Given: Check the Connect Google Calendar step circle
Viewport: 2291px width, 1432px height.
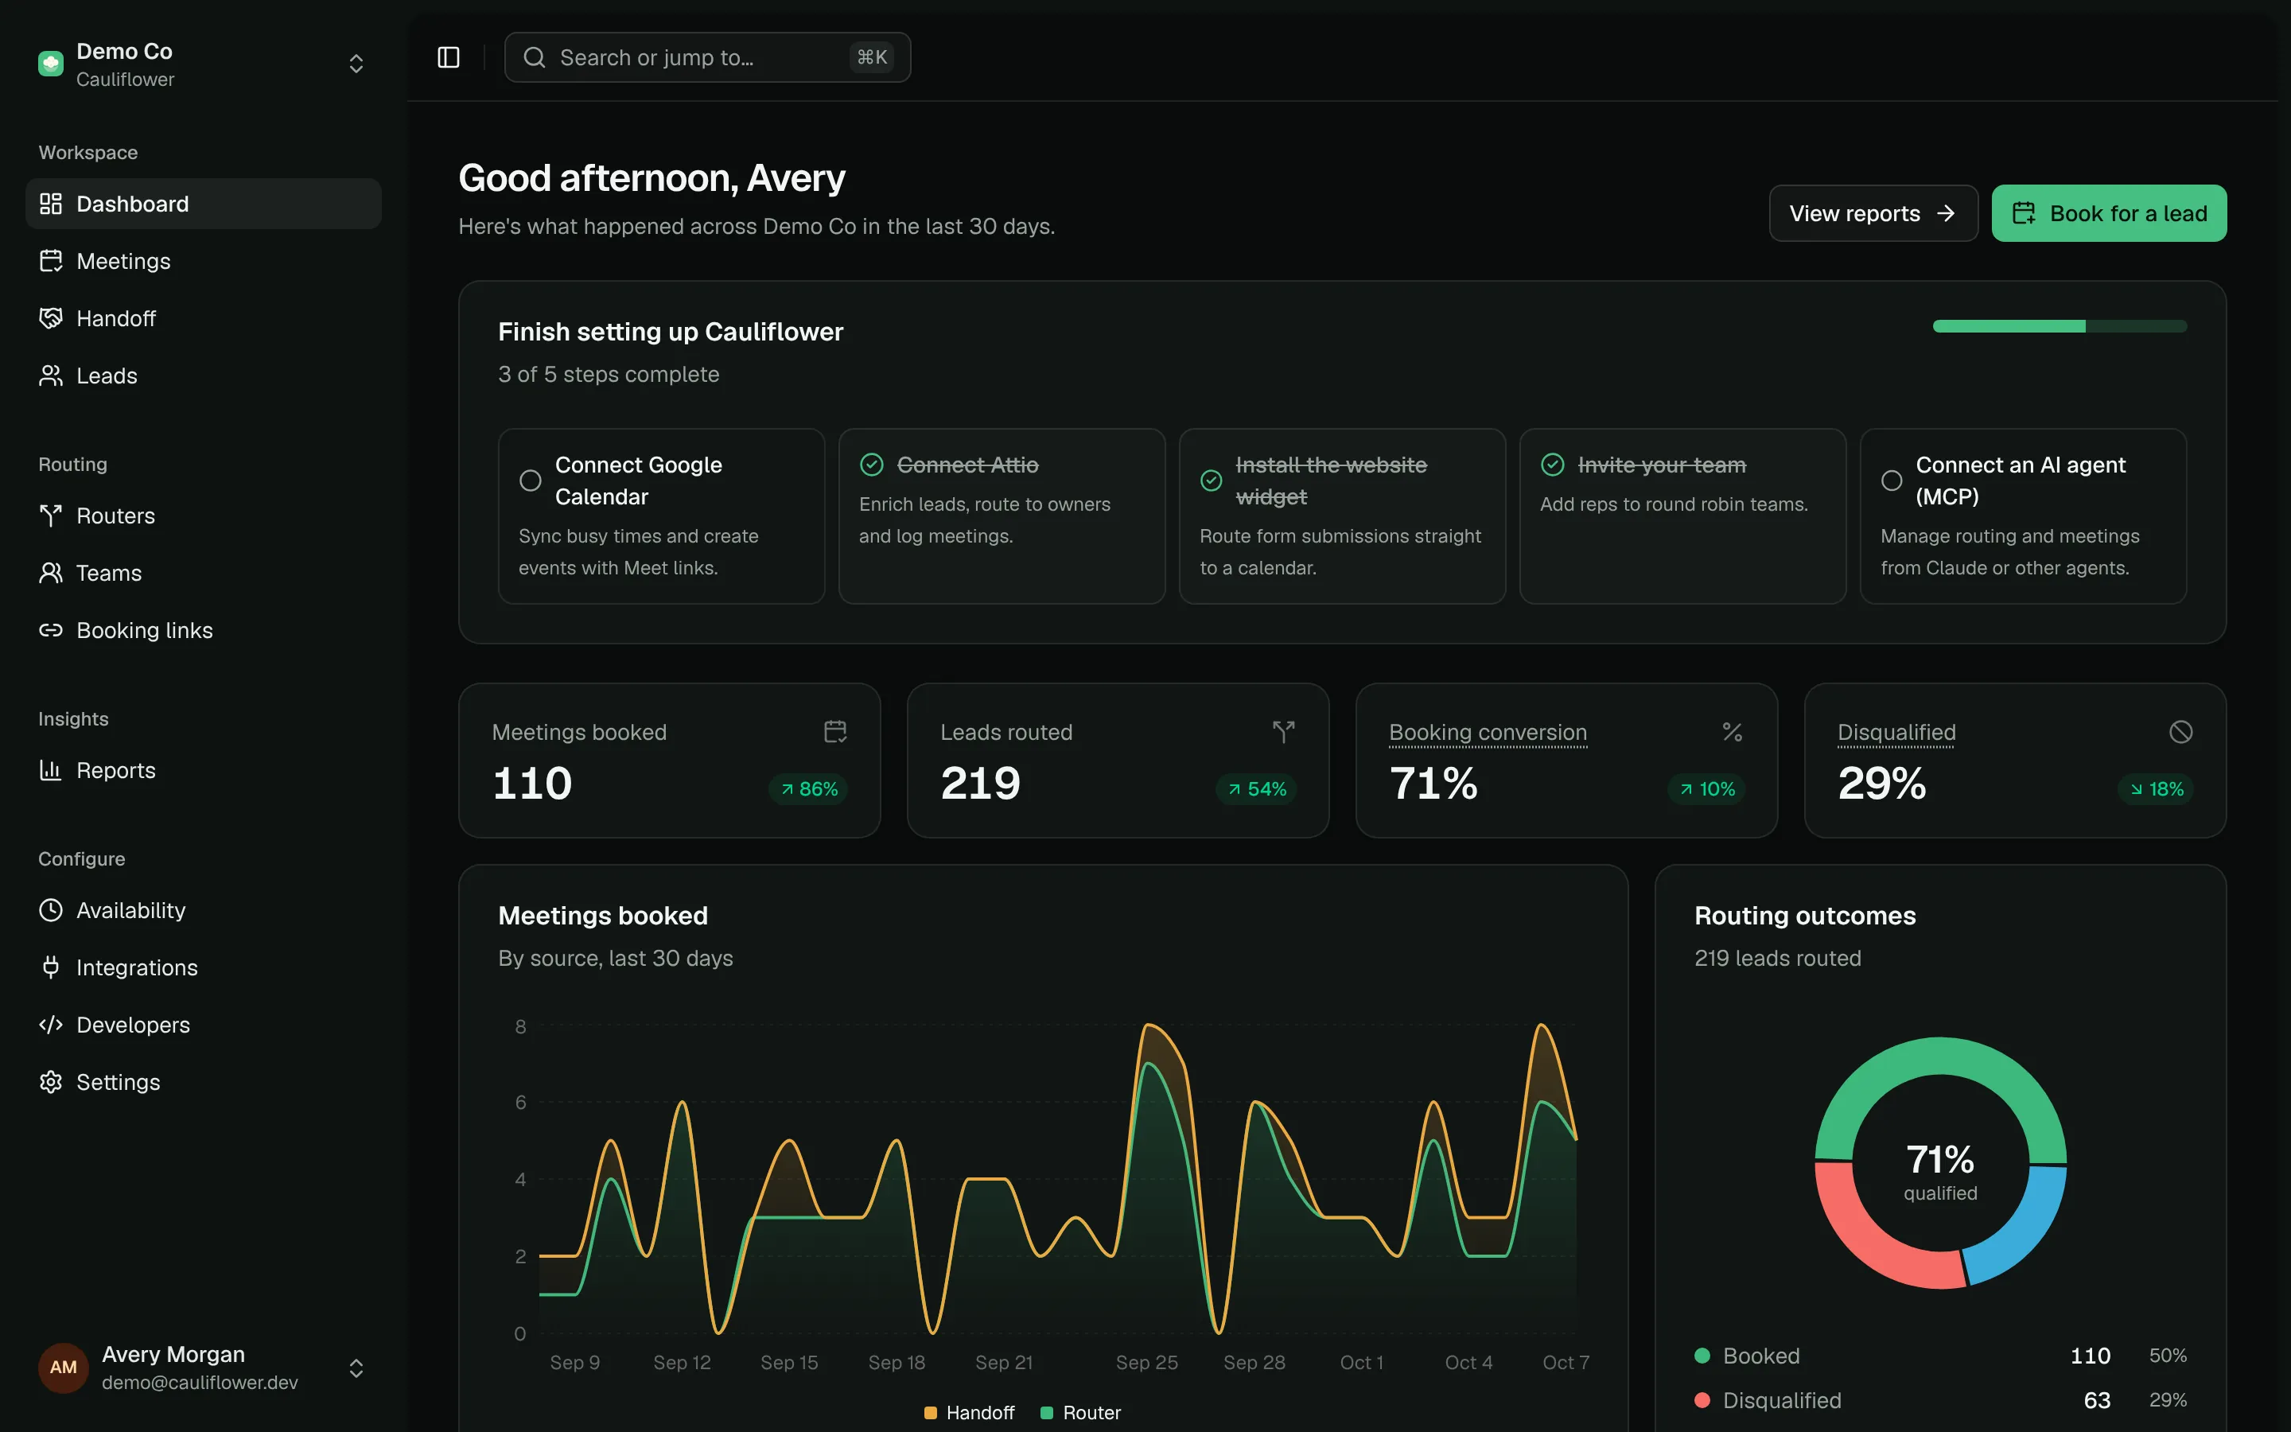Looking at the screenshot, I should (x=531, y=481).
